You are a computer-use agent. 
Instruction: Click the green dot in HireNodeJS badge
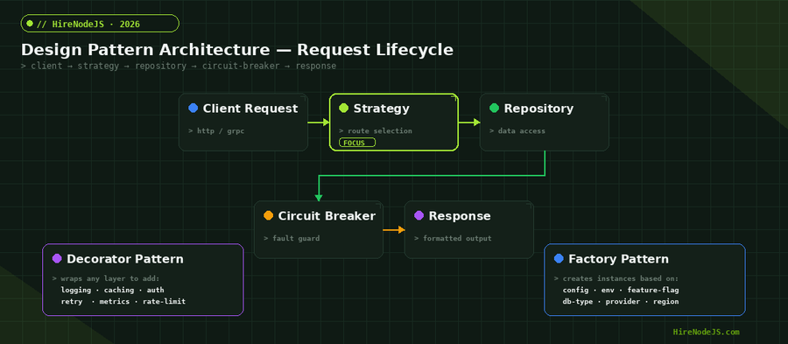(30, 23)
